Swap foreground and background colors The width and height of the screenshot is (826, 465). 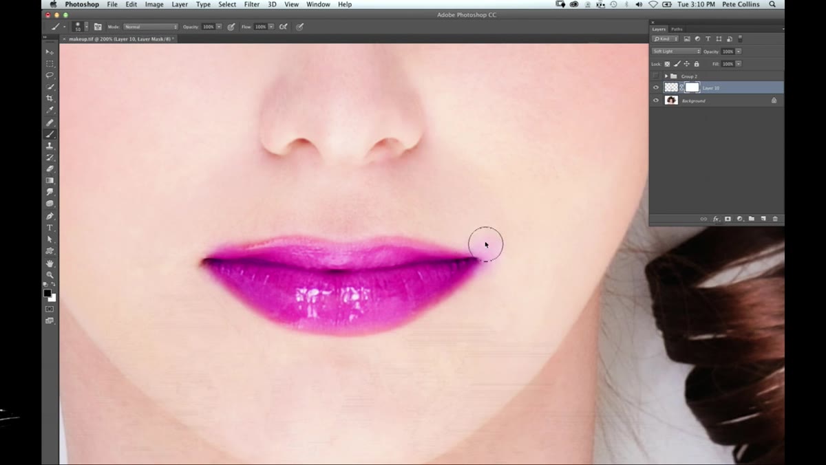click(x=54, y=285)
